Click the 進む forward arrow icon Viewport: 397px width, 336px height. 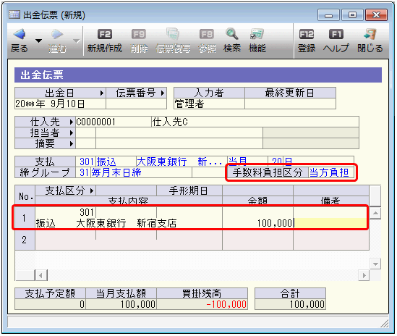point(57,34)
